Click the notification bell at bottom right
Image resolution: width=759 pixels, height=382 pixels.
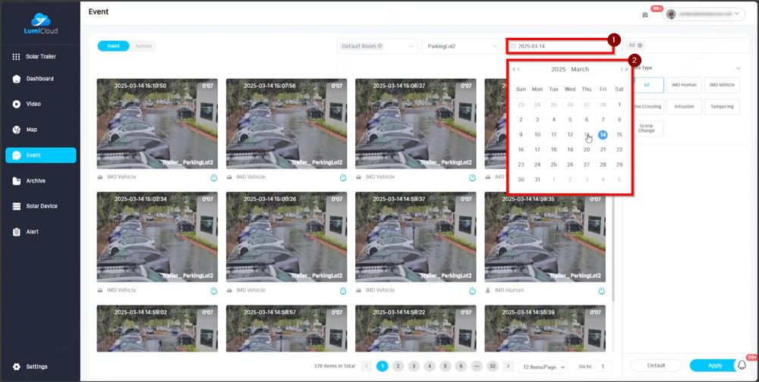pyautogui.click(x=742, y=365)
